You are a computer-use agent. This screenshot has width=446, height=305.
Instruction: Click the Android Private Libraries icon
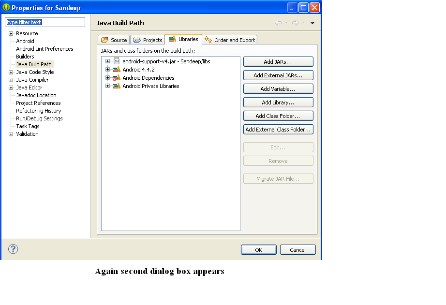[x=117, y=86]
